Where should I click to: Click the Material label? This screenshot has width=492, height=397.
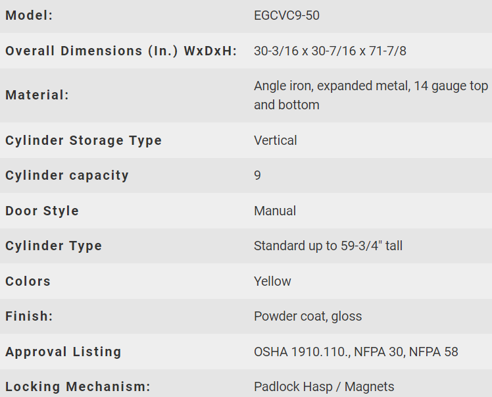(37, 95)
